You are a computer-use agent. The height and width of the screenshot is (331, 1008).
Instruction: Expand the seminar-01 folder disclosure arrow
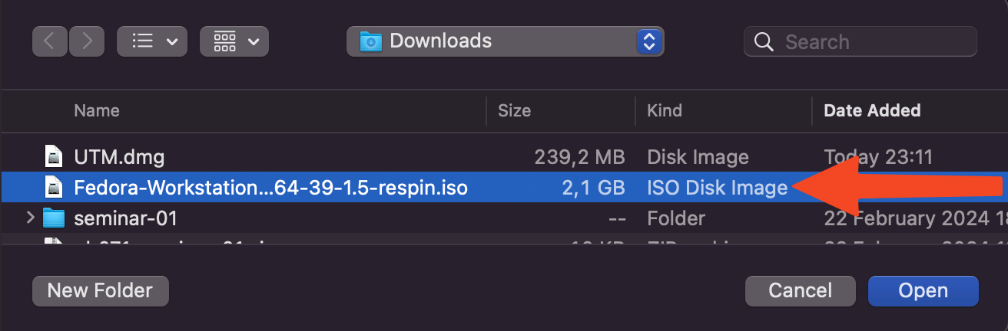[x=30, y=218]
